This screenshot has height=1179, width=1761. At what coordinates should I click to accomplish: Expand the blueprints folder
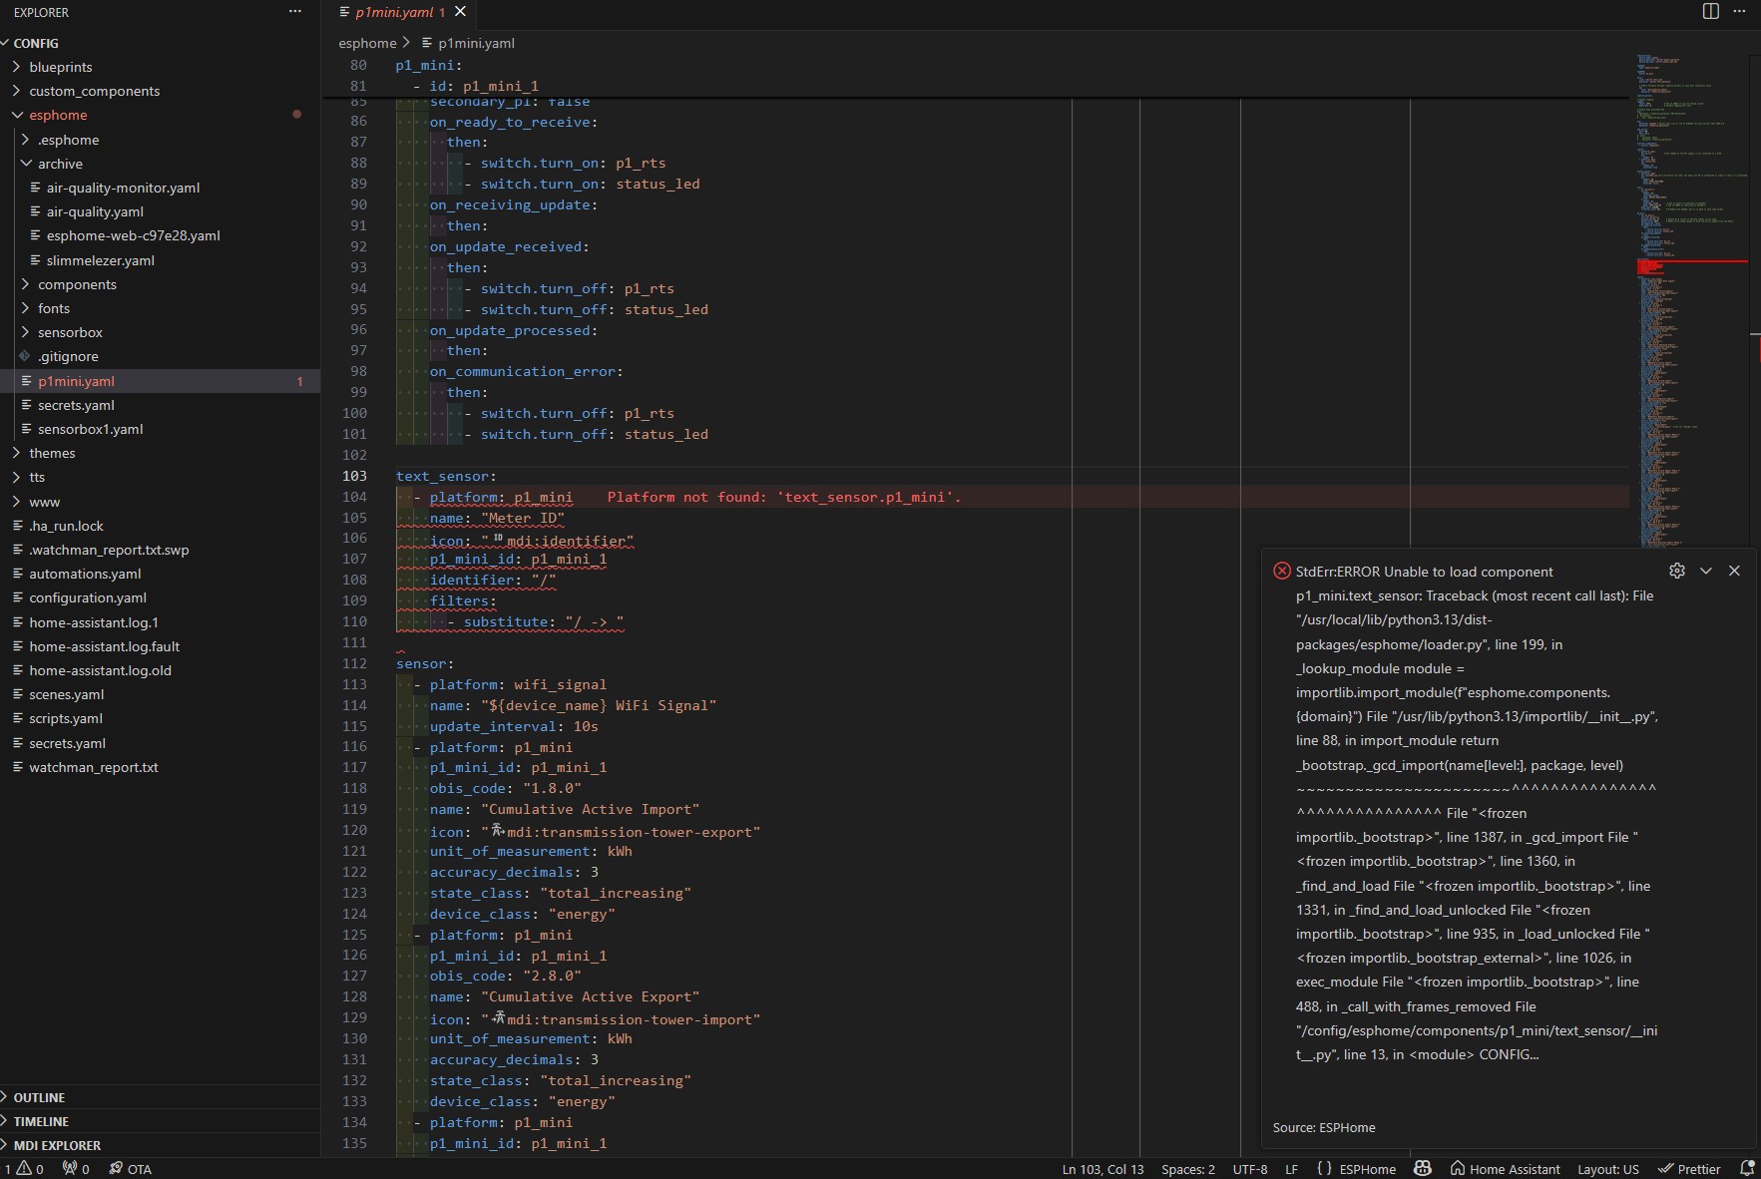[x=60, y=67]
